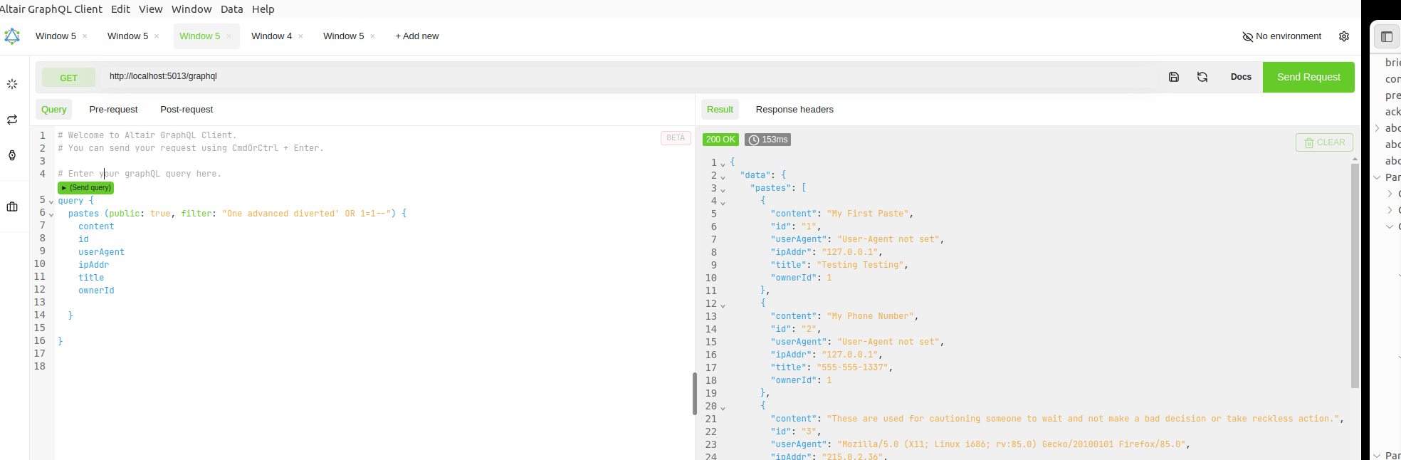1401x460 pixels.
Task: Click the GET HTTP method button
Action: pyautogui.click(x=68, y=78)
